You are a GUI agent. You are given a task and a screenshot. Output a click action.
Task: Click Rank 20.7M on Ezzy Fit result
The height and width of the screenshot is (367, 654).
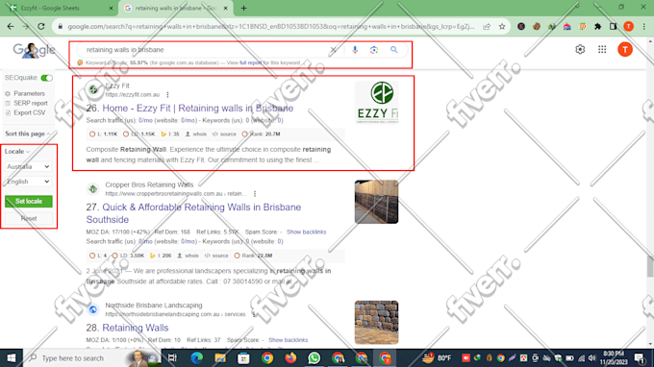coord(261,135)
